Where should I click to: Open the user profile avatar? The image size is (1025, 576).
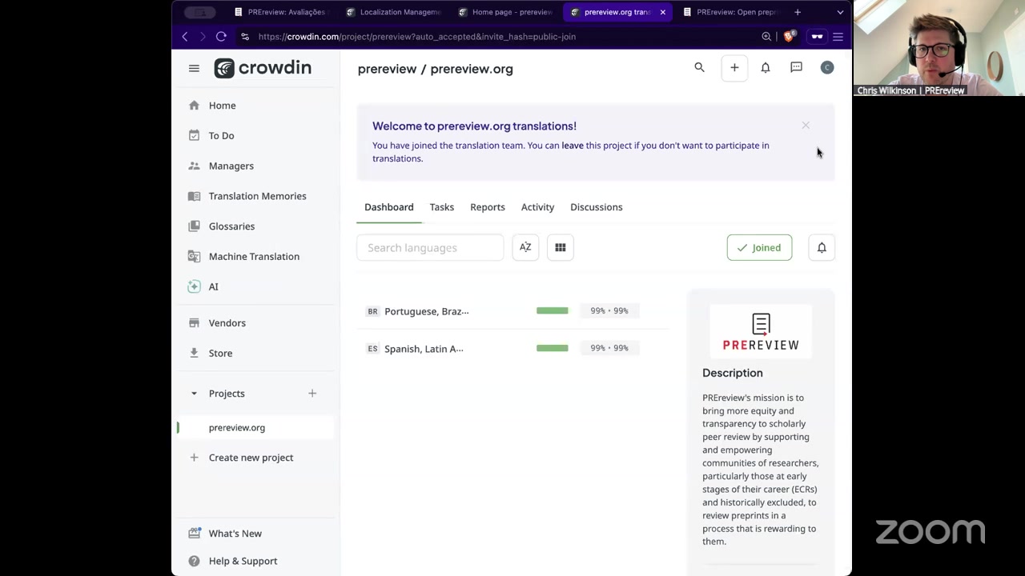(827, 68)
